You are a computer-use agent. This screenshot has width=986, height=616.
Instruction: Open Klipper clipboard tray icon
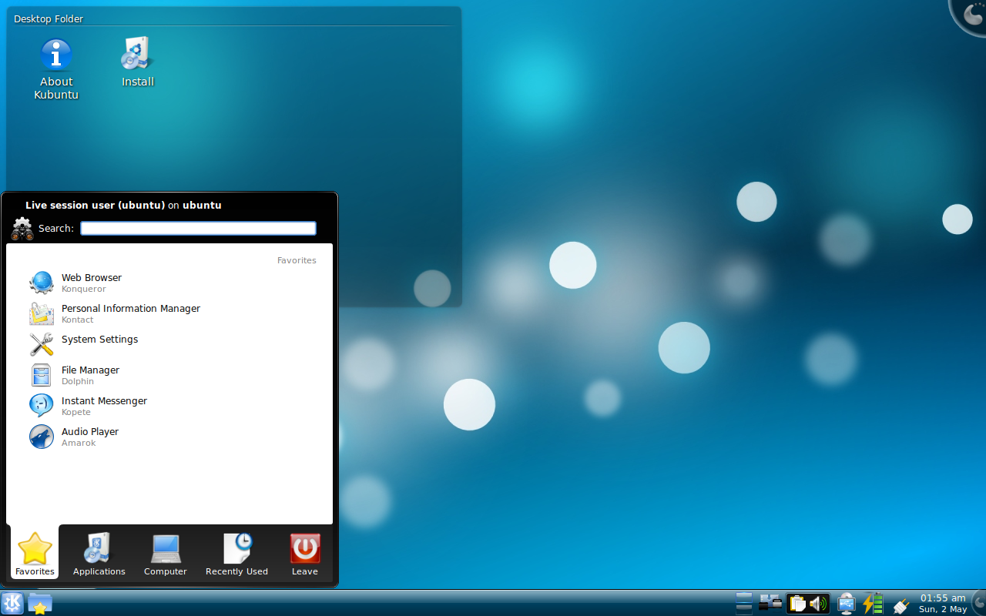[797, 604]
